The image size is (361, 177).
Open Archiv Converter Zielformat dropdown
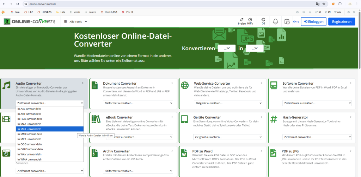pyautogui.click(x=138, y=171)
